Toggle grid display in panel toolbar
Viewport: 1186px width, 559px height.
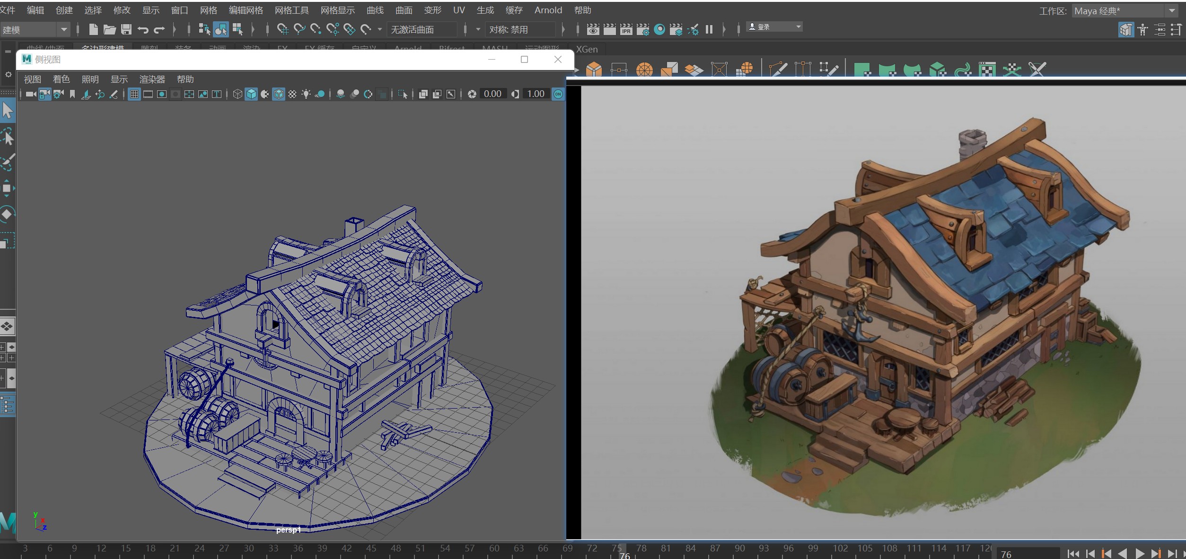[134, 94]
